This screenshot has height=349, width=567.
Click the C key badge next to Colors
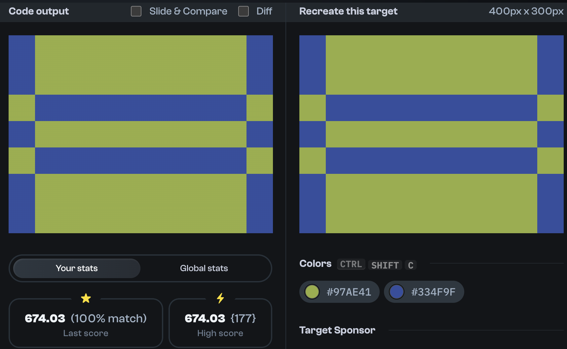point(410,265)
